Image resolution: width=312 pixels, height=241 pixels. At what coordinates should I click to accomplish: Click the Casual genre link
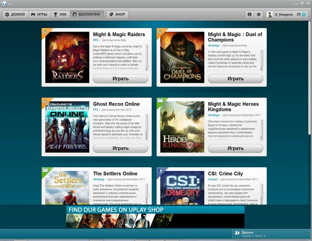point(212,179)
